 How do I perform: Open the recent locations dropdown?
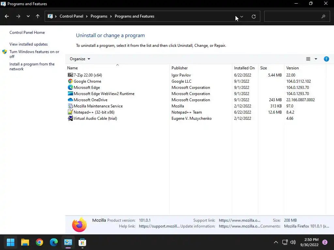tap(28, 16)
